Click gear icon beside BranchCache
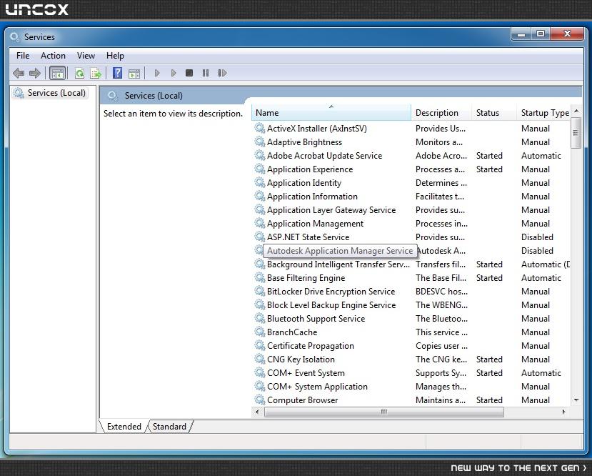 click(x=259, y=332)
